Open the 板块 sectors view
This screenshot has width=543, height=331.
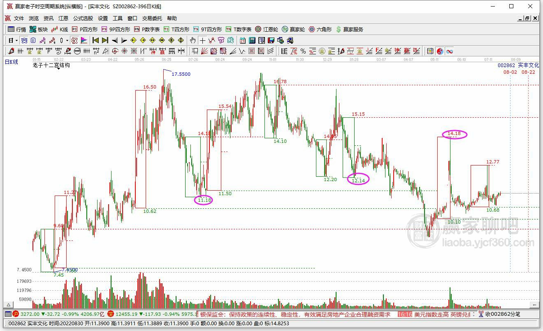pyautogui.click(x=39, y=29)
